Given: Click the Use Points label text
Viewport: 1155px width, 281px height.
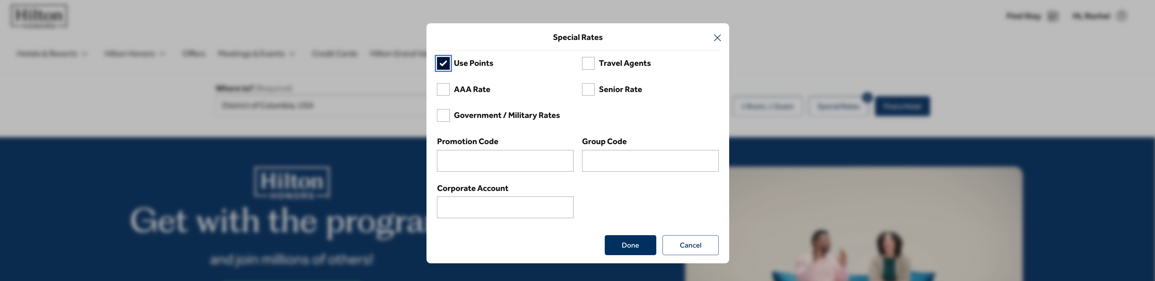Looking at the screenshot, I should coord(473,64).
